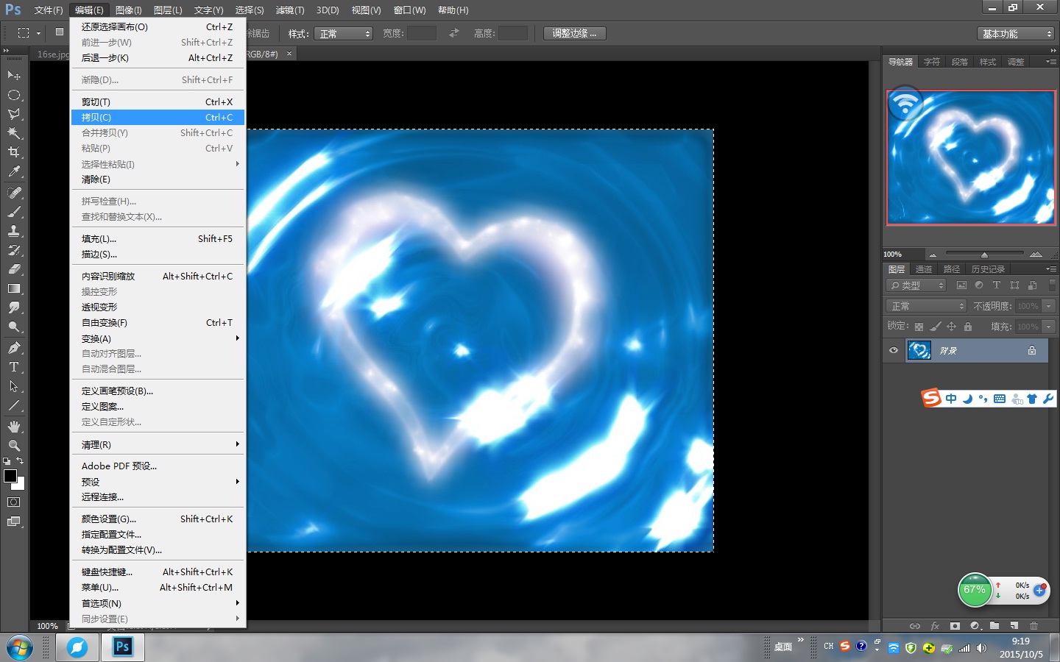Select the Crop tool
The width and height of the screenshot is (1060, 662).
[x=14, y=152]
